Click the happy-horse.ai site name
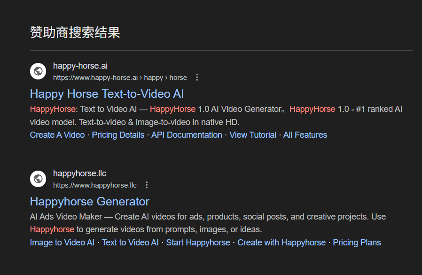 [x=80, y=66]
